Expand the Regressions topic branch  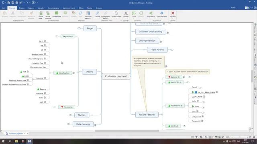[x=56, y=36]
